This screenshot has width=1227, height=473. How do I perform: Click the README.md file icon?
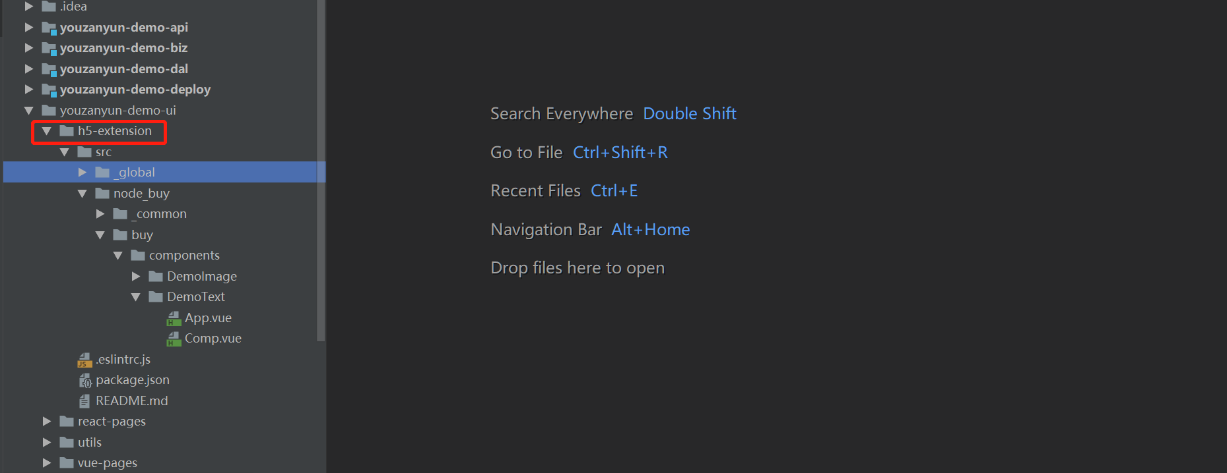84,401
